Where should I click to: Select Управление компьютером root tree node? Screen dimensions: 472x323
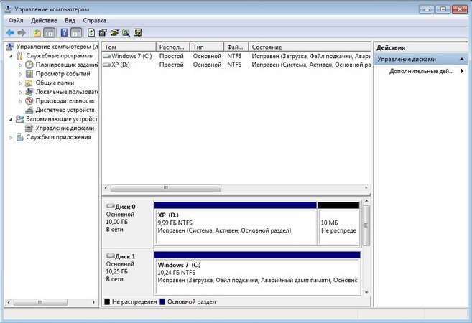coord(57,47)
